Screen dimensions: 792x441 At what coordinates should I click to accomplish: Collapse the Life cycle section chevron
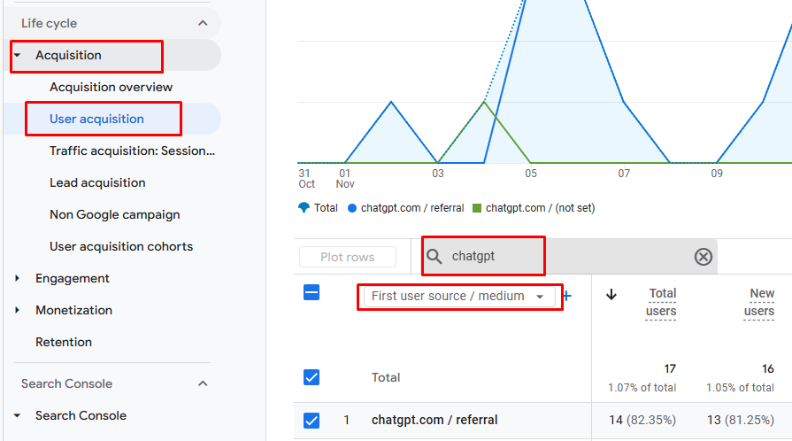coord(203,23)
